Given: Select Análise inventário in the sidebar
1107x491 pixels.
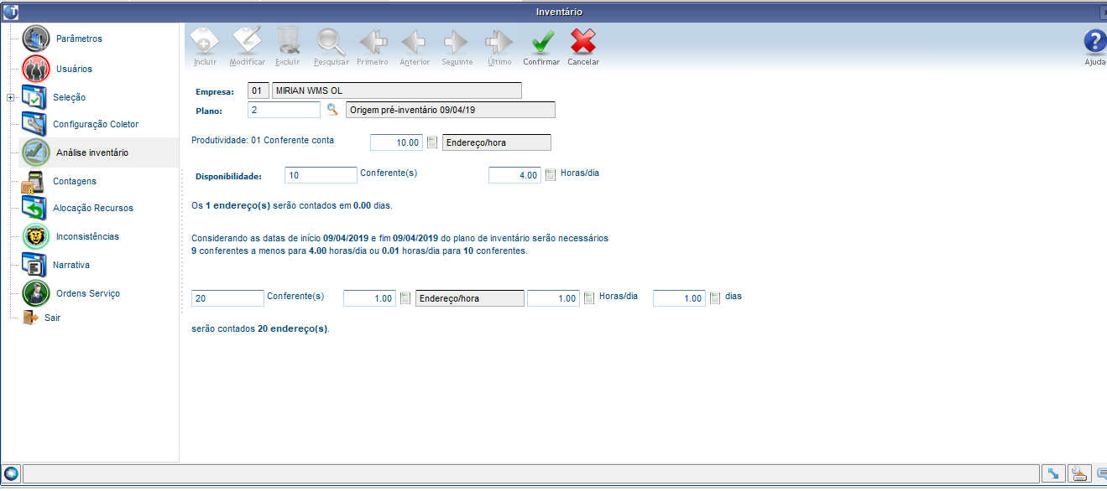Looking at the screenshot, I should (91, 152).
